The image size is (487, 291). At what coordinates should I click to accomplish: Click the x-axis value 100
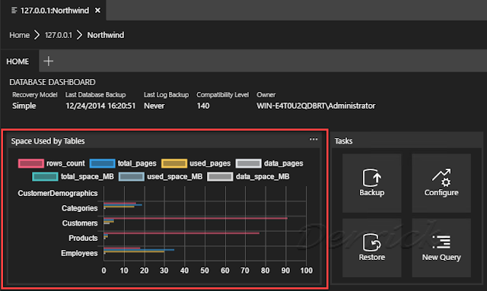306,270
